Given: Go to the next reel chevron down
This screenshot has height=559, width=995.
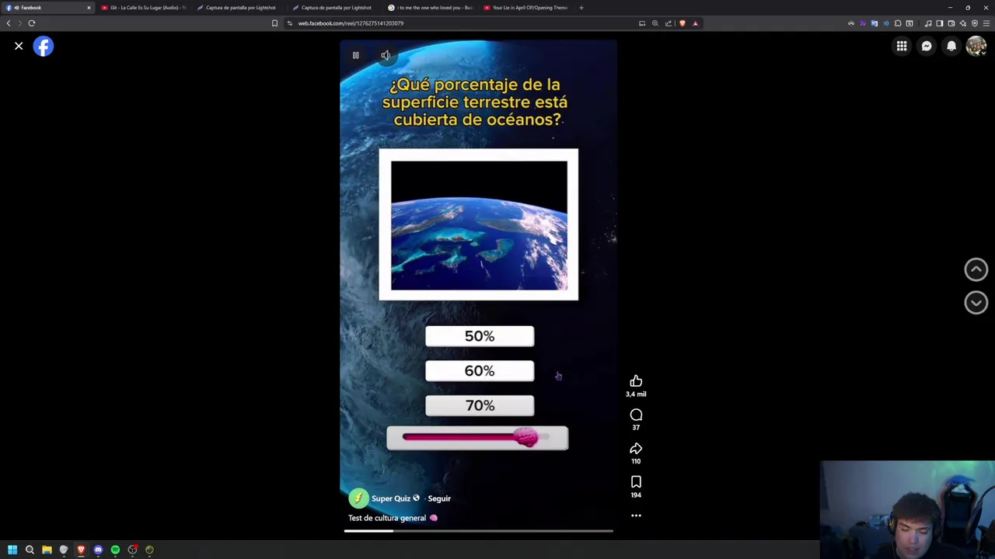Looking at the screenshot, I should [x=976, y=303].
